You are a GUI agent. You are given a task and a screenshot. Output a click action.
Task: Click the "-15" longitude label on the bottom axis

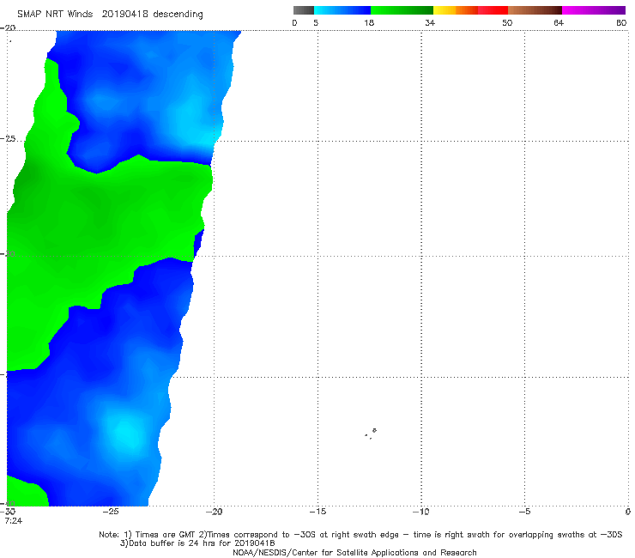coord(317,512)
